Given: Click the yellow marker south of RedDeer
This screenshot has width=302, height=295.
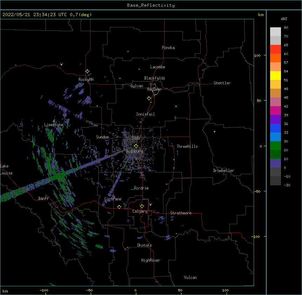Looking at the screenshot, I should 149,98.
